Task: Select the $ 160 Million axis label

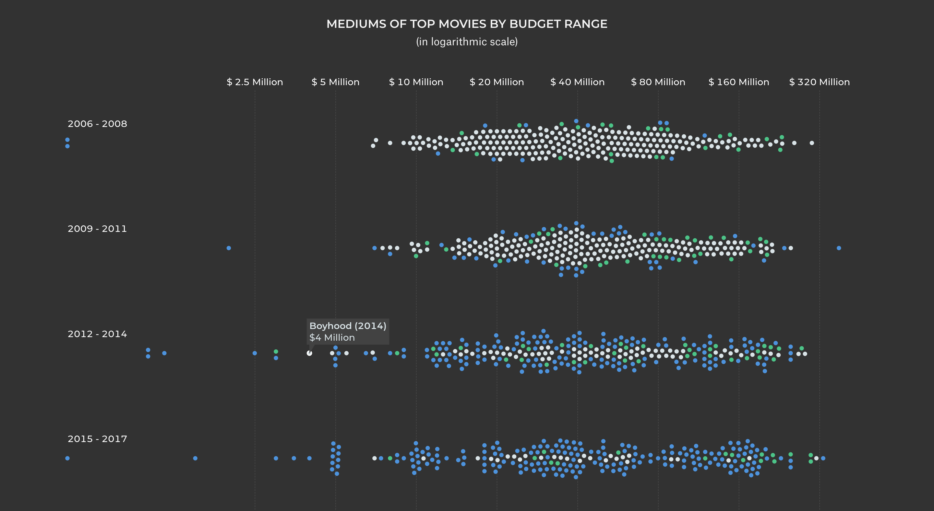Action: tap(738, 82)
